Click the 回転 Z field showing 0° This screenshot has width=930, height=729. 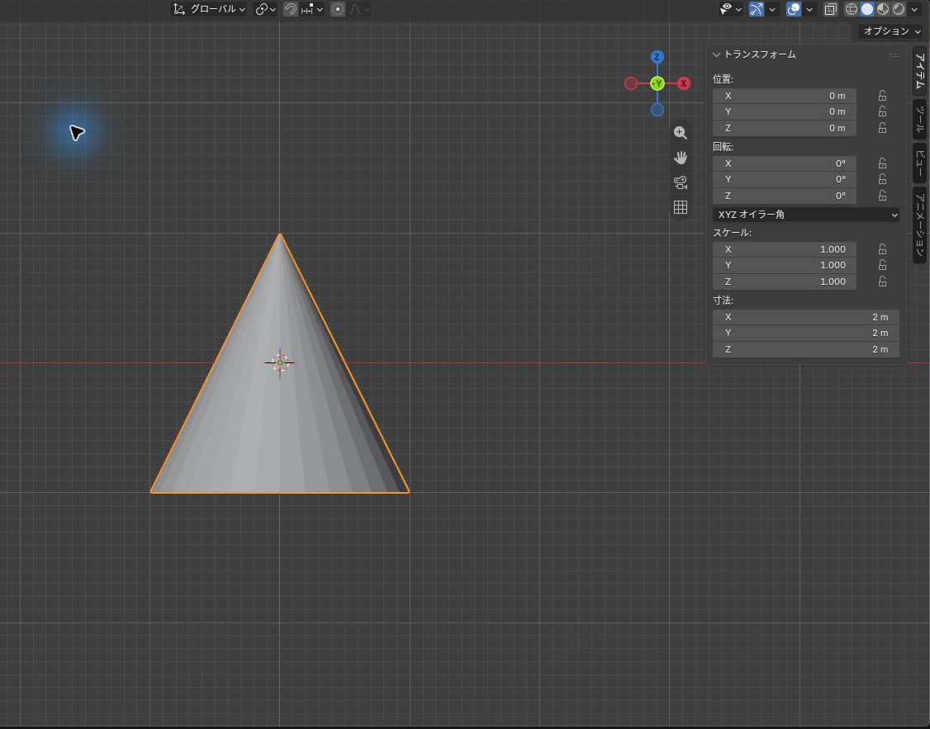[784, 196]
